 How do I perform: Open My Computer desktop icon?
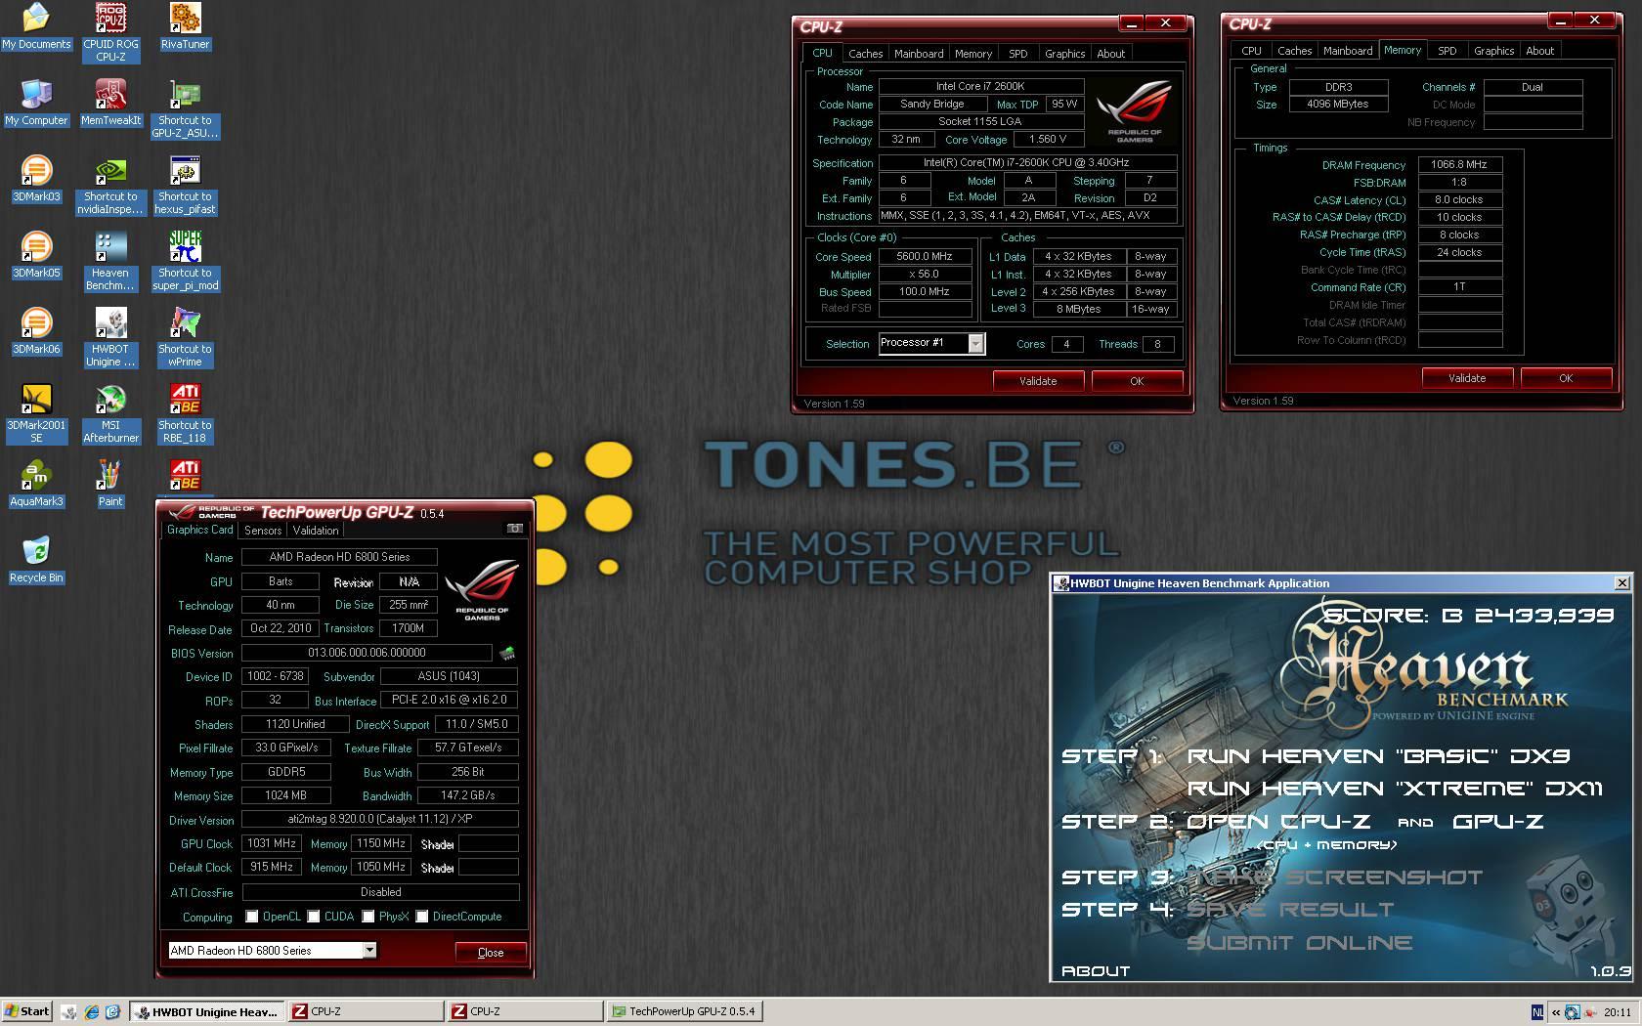(x=36, y=103)
